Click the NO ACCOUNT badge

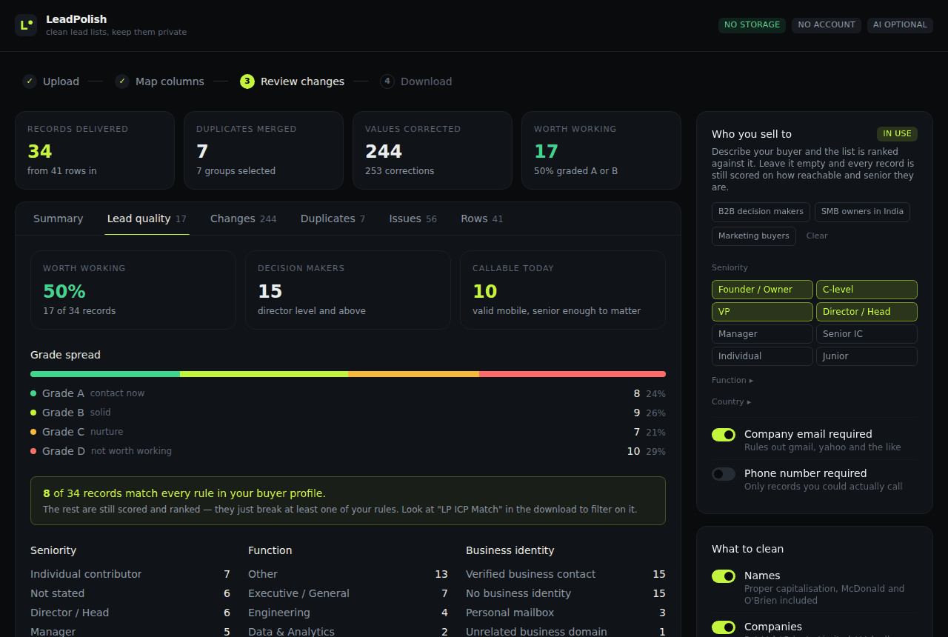tap(827, 25)
